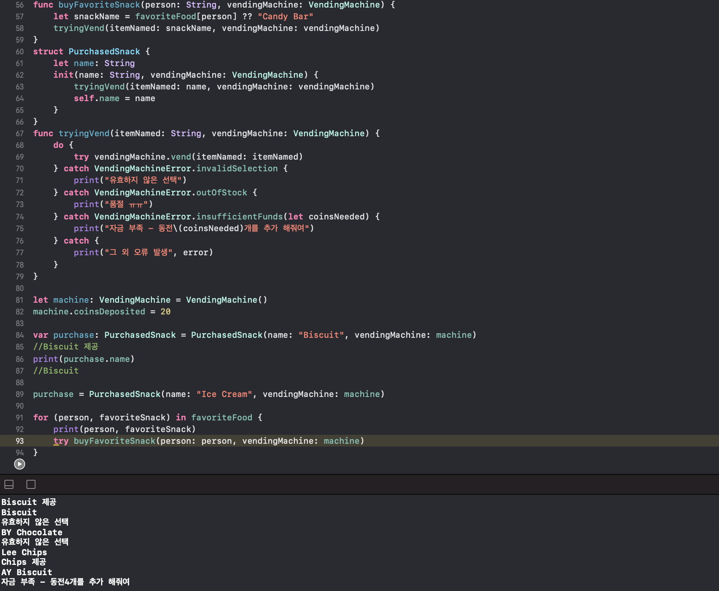This screenshot has height=591, width=719.
Task: Click the underlined try keyword on line 93
Action: [61, 441]
